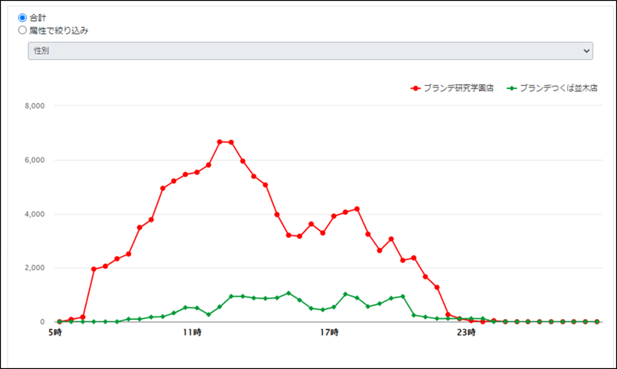Click the green line's highest peak point

(x=289, y=293)
